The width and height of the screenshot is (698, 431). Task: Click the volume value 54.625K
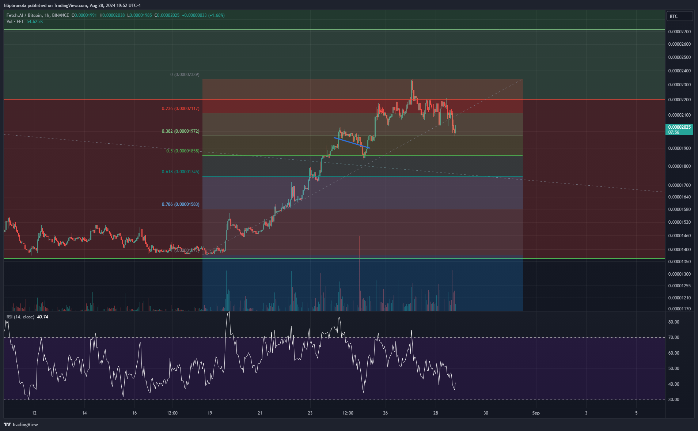coord(35,22)
